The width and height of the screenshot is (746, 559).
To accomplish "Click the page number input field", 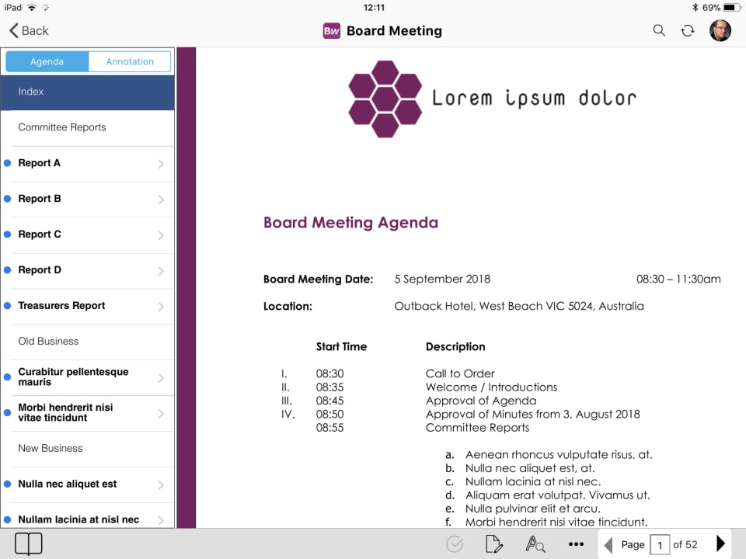I will click(x=660, y=545).
